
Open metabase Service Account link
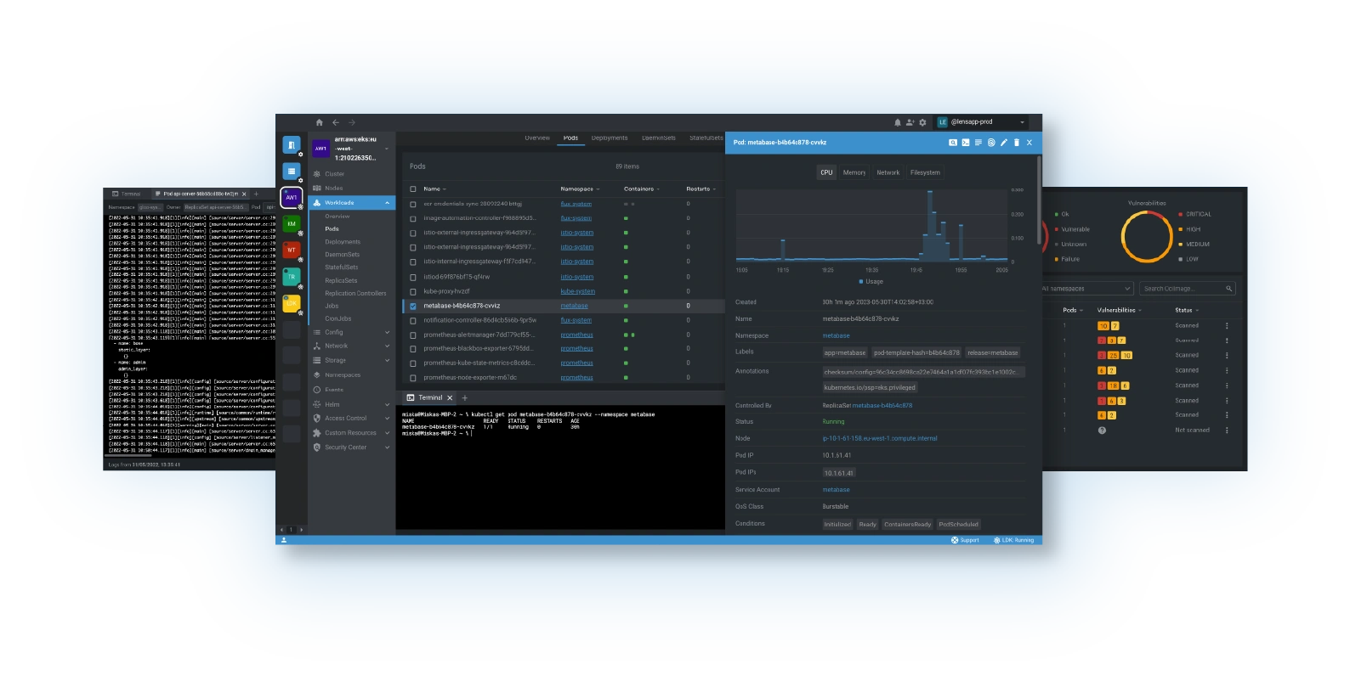coord(836,490)
